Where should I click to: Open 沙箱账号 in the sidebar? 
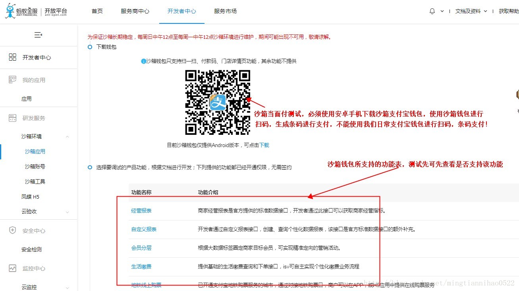click(x=35, y=167)
